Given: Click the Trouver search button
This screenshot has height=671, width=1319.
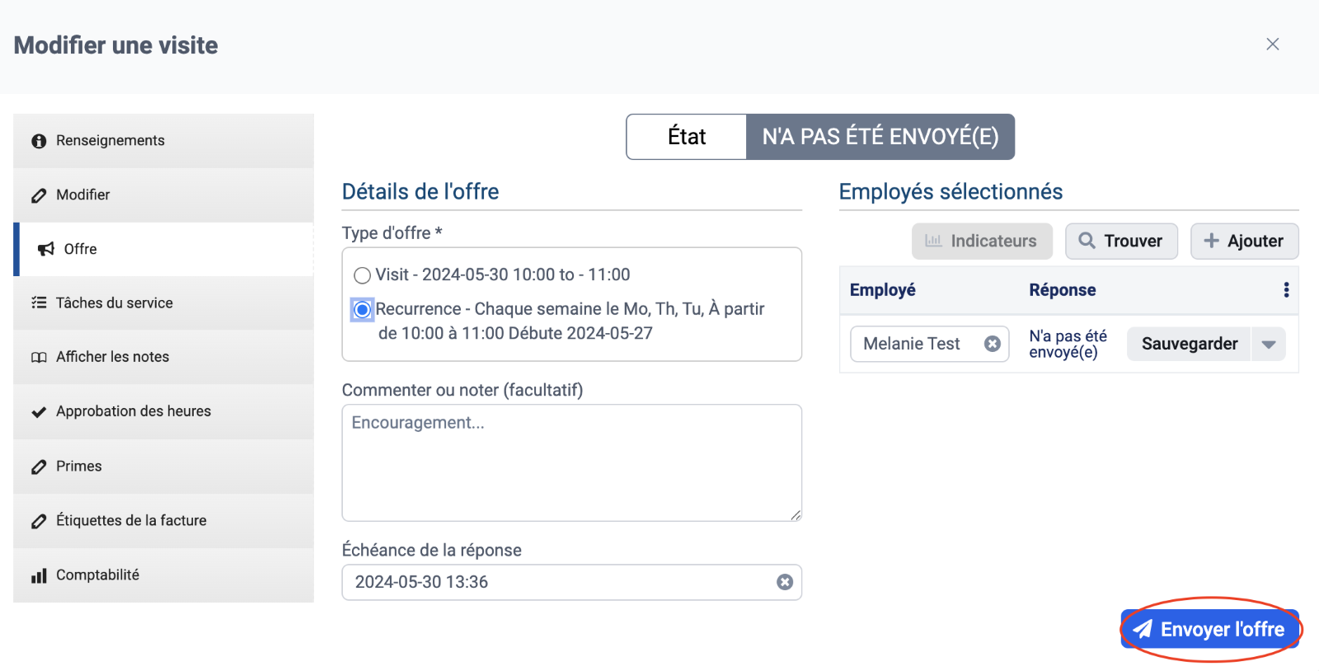Looking at the screenshot, I should [x=1121, y=241].
